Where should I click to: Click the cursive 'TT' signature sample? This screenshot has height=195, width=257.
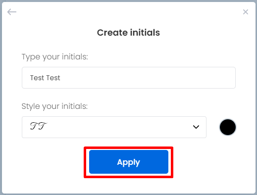[x=39, y=126]
